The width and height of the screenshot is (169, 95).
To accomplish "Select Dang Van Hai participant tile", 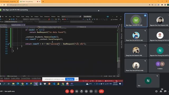I will click(136, 50).
